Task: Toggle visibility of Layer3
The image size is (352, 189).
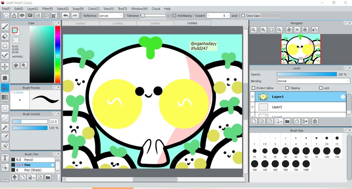Action: pos(253,107)
